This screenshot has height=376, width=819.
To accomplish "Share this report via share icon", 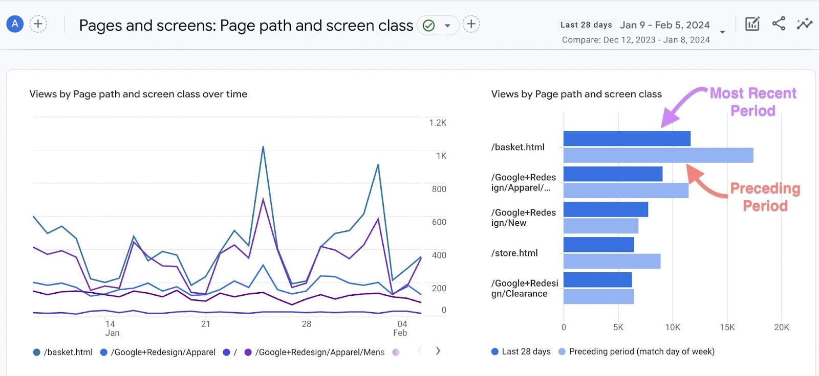I will [779, 24].
